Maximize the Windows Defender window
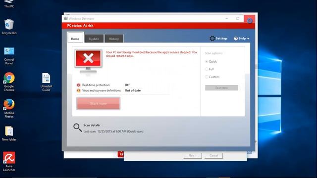 (238, 19)
